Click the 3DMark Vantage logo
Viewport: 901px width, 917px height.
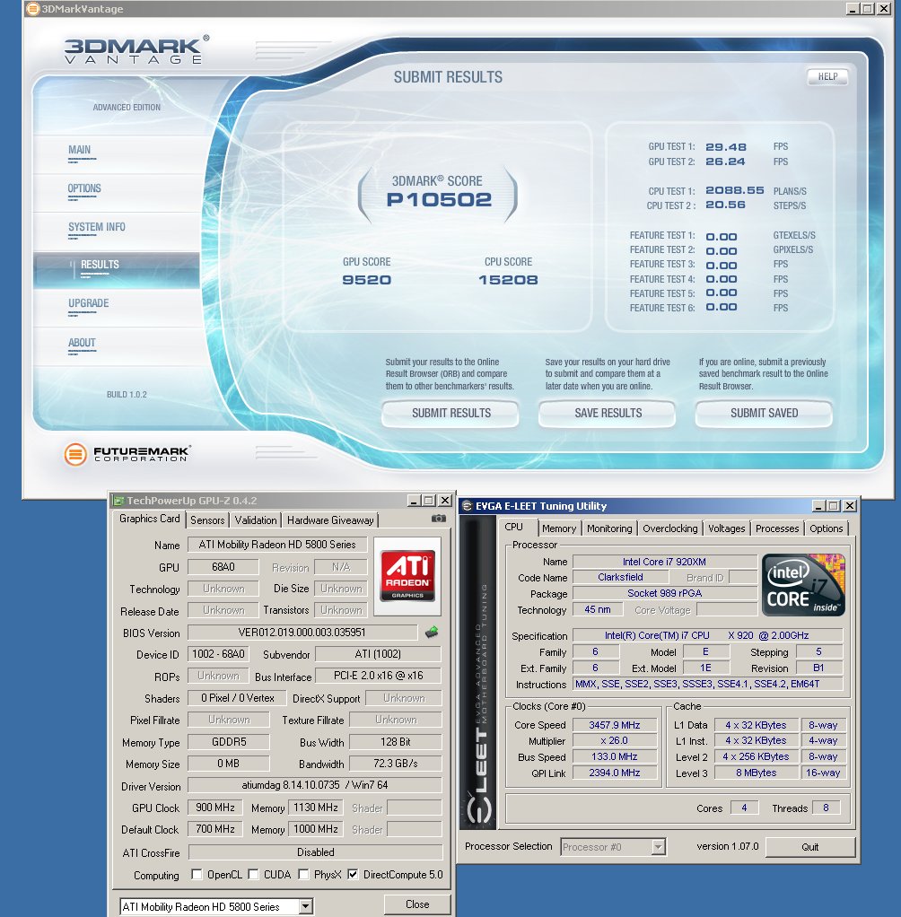pos(136,50)
